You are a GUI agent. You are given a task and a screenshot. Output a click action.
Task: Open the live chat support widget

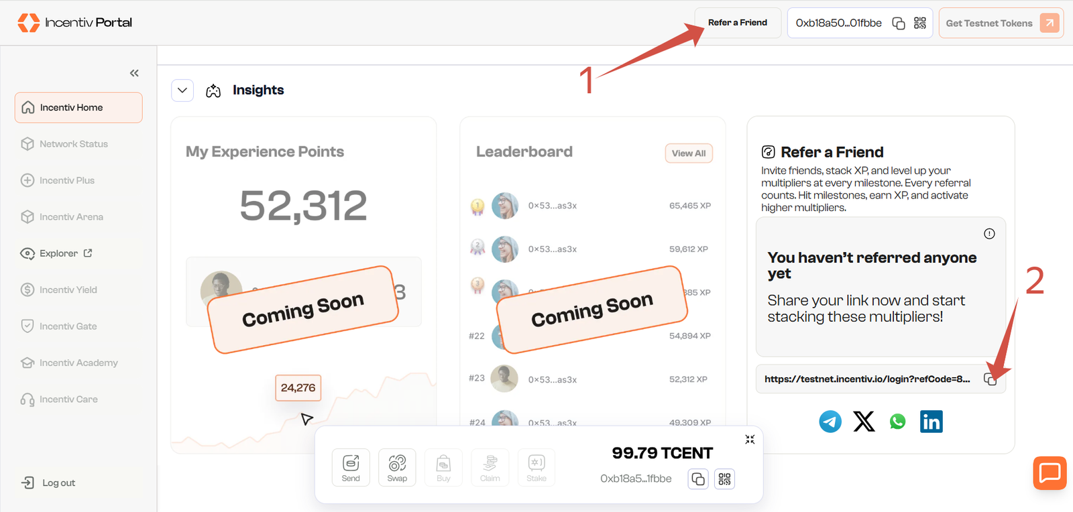click(x=1050, y=473)
